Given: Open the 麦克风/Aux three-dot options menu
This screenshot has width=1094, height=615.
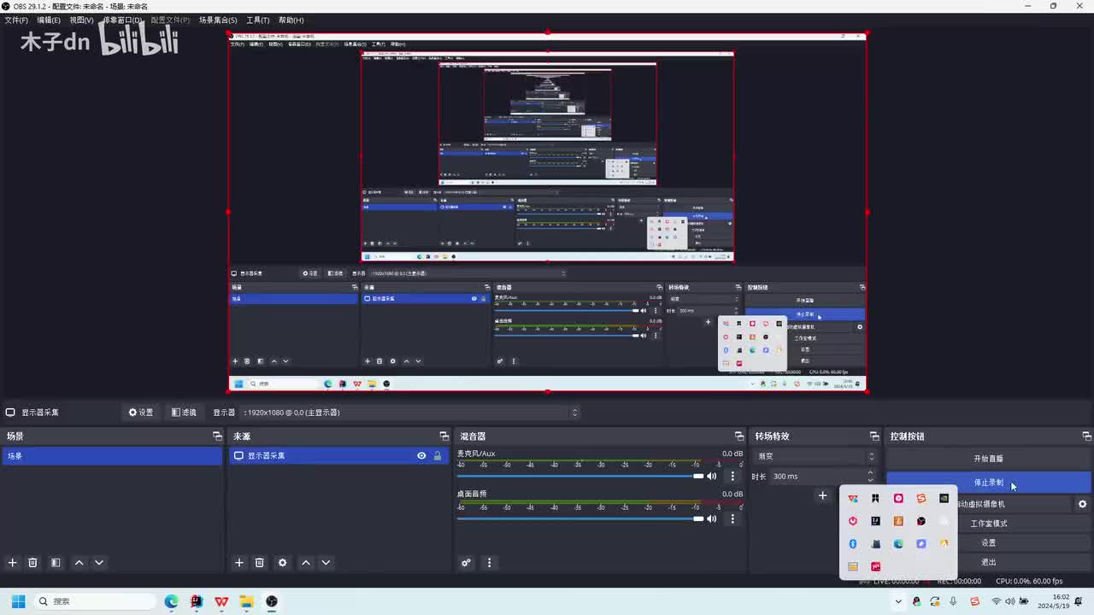Looking at the screenshot, I should click(732, 476).
